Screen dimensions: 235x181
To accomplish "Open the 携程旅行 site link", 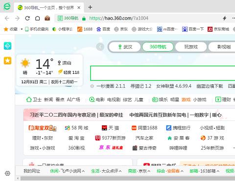I will [x=178, y=128].
